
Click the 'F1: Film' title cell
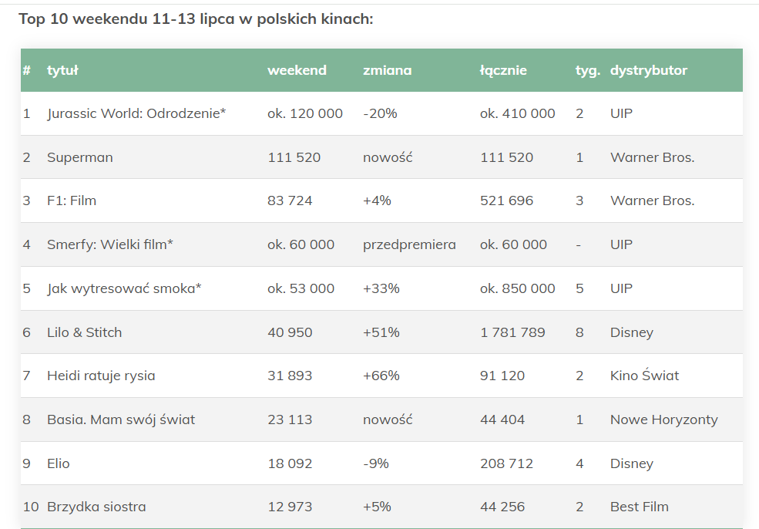click(x=72, y=200)
